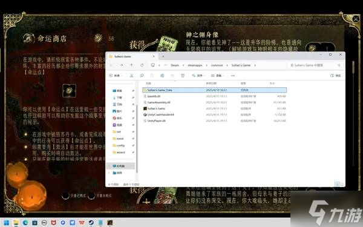Toggle the show purchased only radio option

tap(65, 196)
